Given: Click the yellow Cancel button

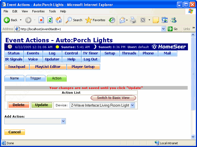Looking at the screenshot, I should 15,132.
